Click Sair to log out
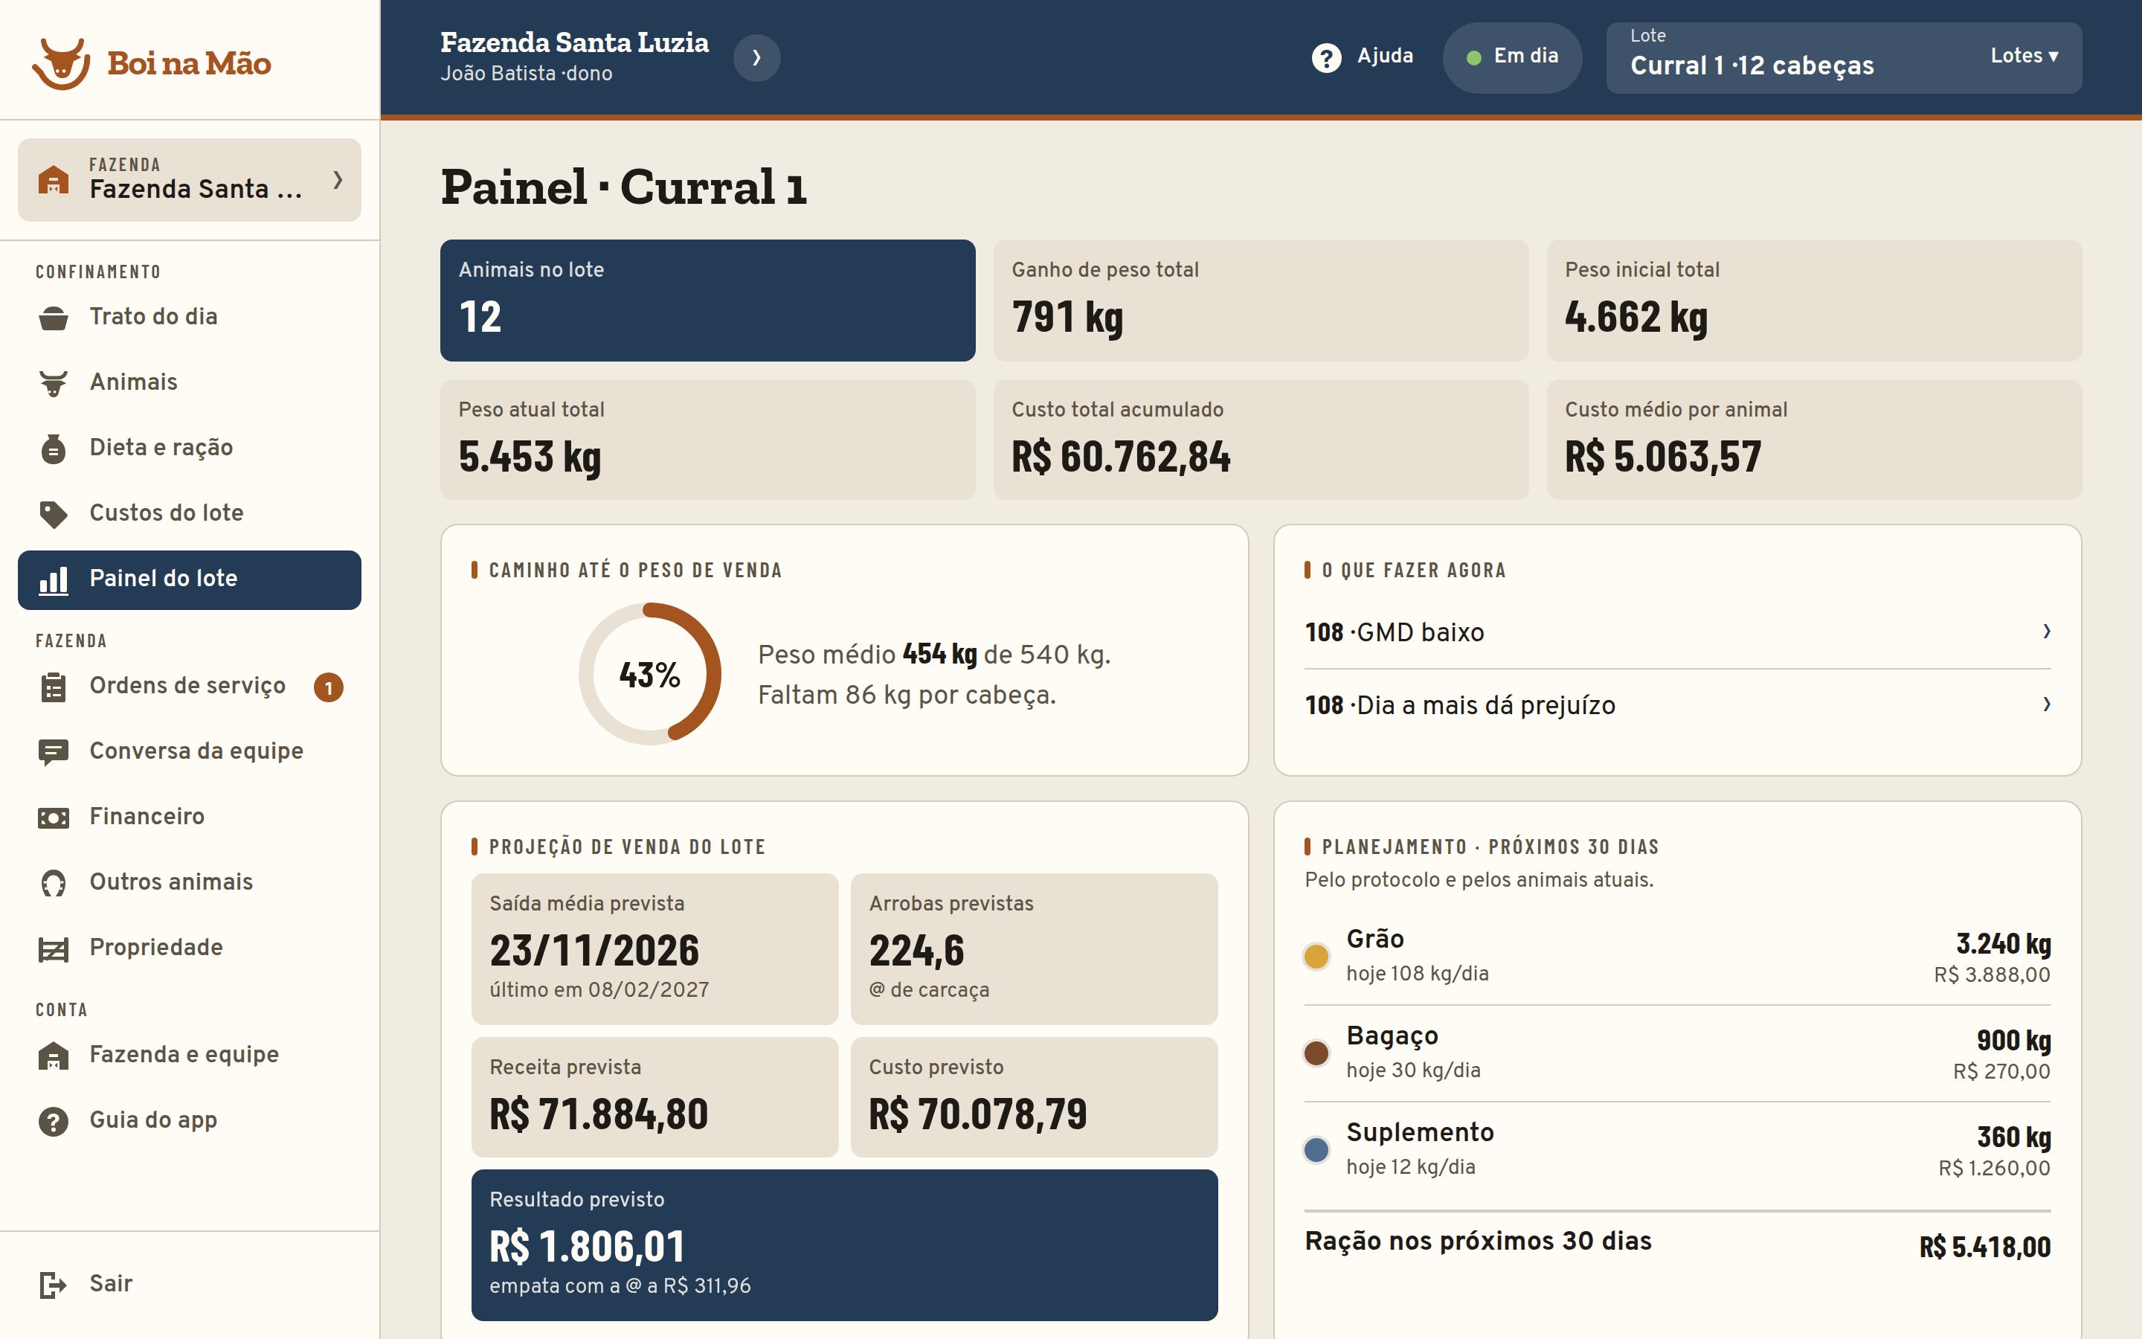Image resolution: width=2142 pixels, height=1339 pixels. (x=190, y=1284)
